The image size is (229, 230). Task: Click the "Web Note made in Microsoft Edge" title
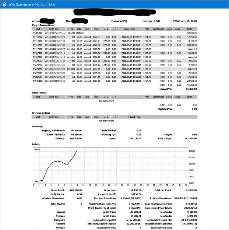32,4
